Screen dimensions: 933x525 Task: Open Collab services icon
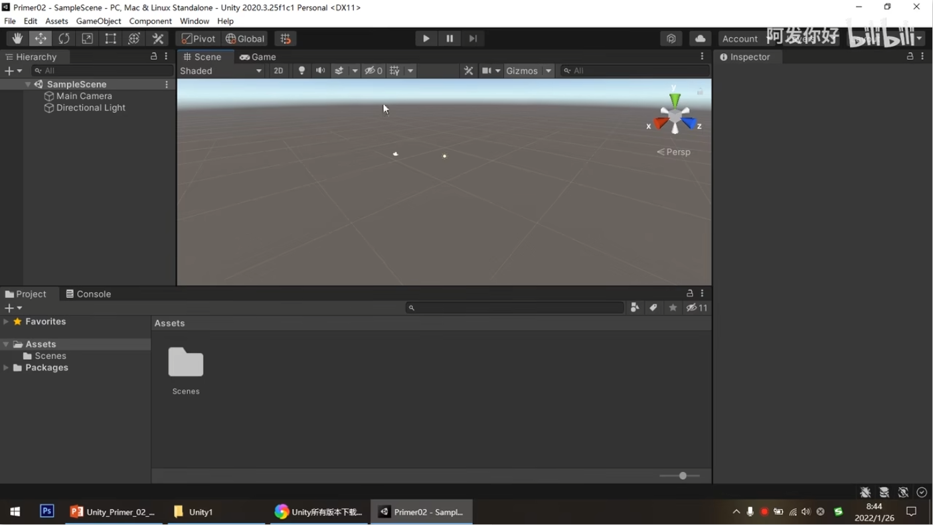tap(671, 38)
